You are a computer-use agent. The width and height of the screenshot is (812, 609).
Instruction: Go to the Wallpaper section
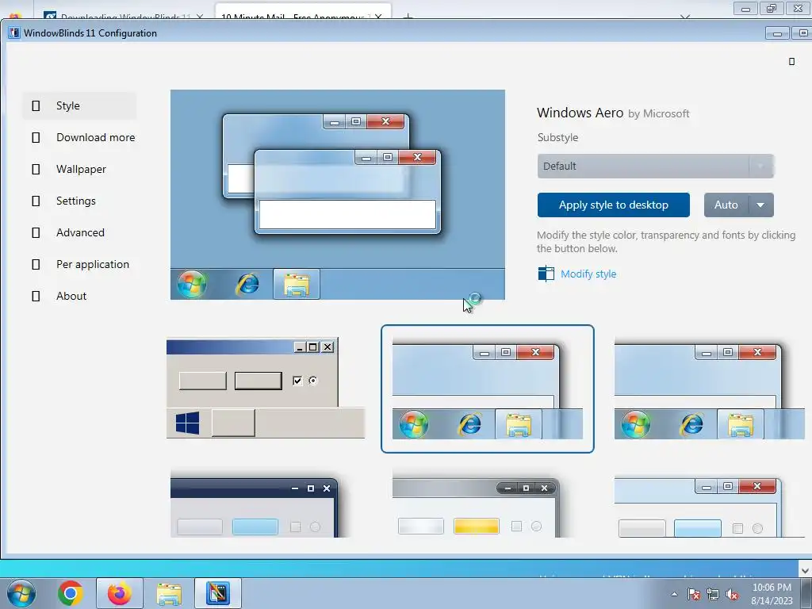tap(79, 170)
